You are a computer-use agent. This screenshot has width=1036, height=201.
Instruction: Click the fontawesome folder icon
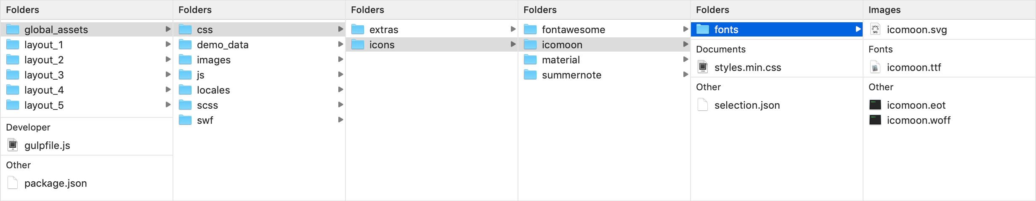(530, 29)
